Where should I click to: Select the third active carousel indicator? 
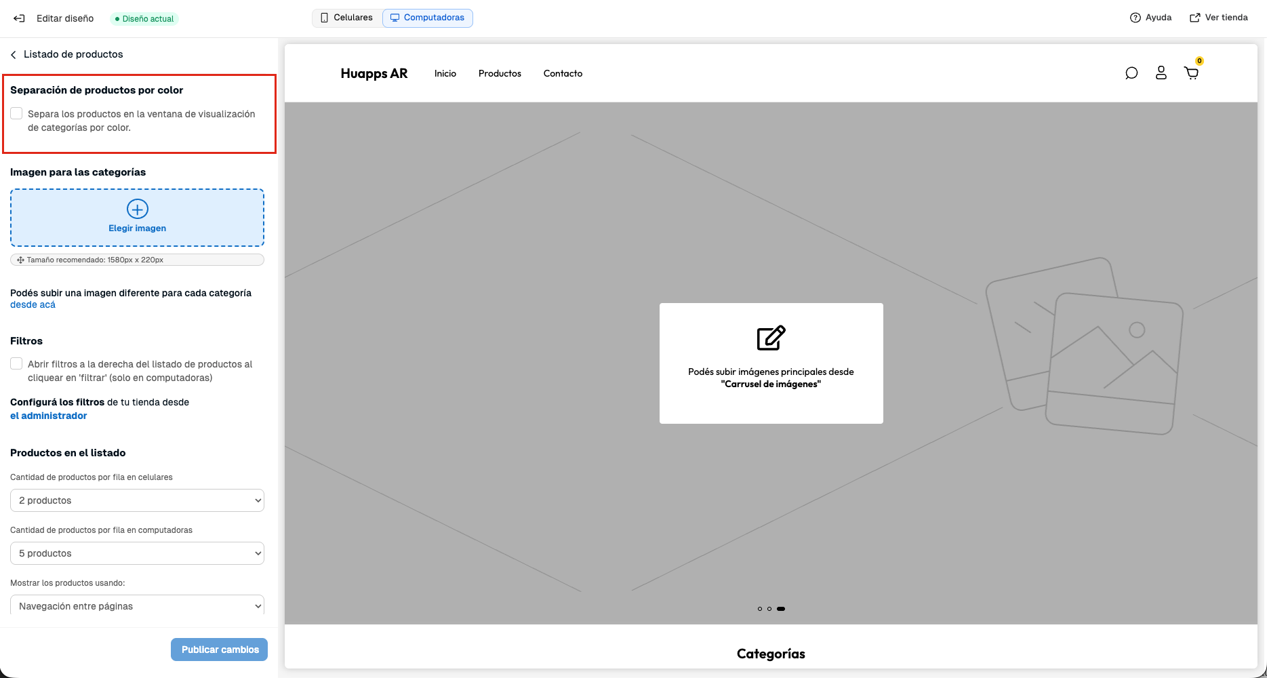[781, 609]
